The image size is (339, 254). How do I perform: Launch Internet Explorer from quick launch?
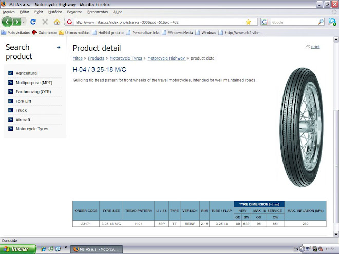coord(43,249)
